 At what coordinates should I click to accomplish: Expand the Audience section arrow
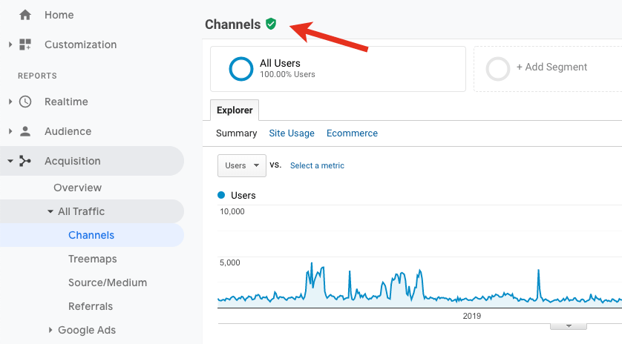point(10,131)
